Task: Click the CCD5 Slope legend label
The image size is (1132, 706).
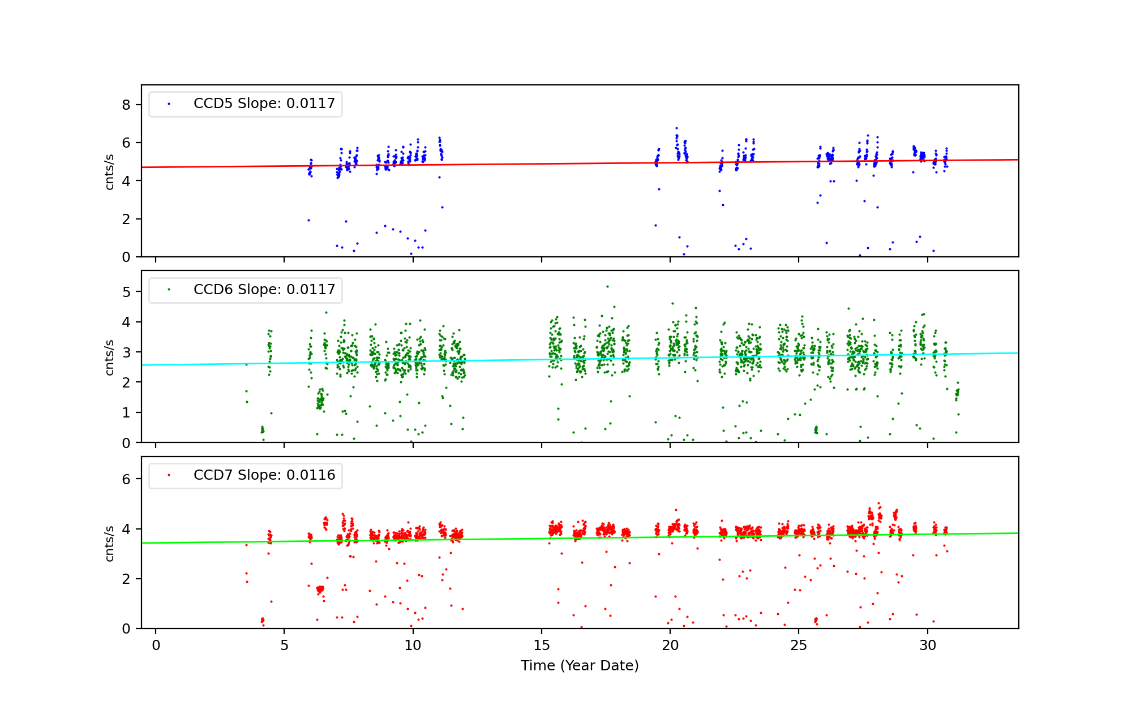Action: 264,104
